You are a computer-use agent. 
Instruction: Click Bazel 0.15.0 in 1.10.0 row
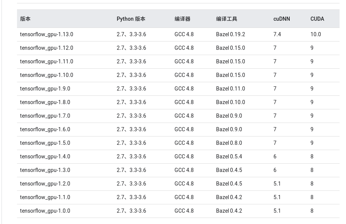pos(230,75)
